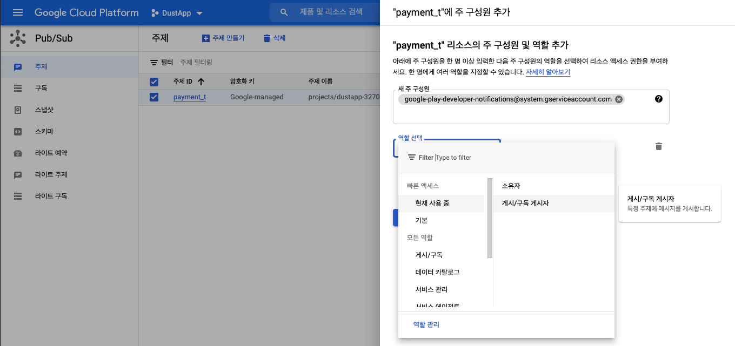Screen dimensions: 735x346
Task: Click the 스냅샷 sidebar icon
Action: [18, 110]
